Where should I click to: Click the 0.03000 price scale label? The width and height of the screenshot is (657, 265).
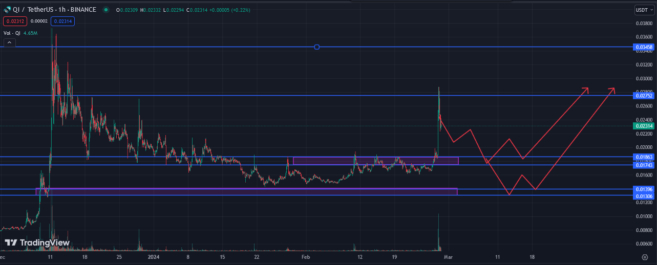[644, 78]
